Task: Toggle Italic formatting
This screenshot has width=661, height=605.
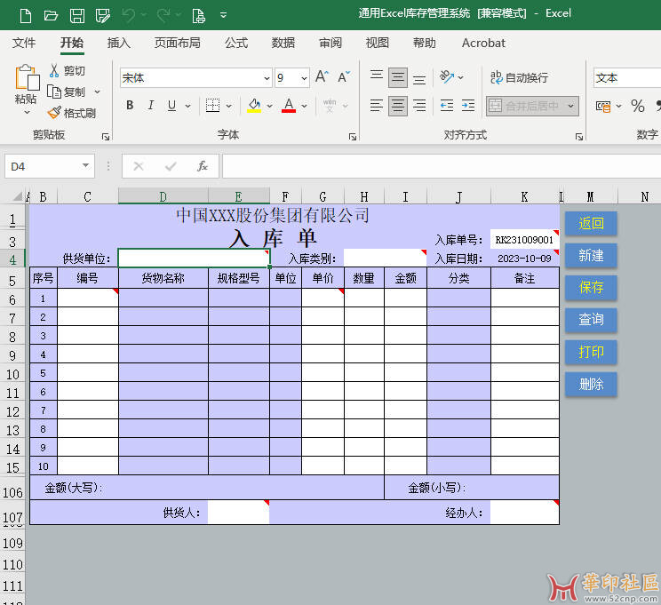Action: pos(150,105)
